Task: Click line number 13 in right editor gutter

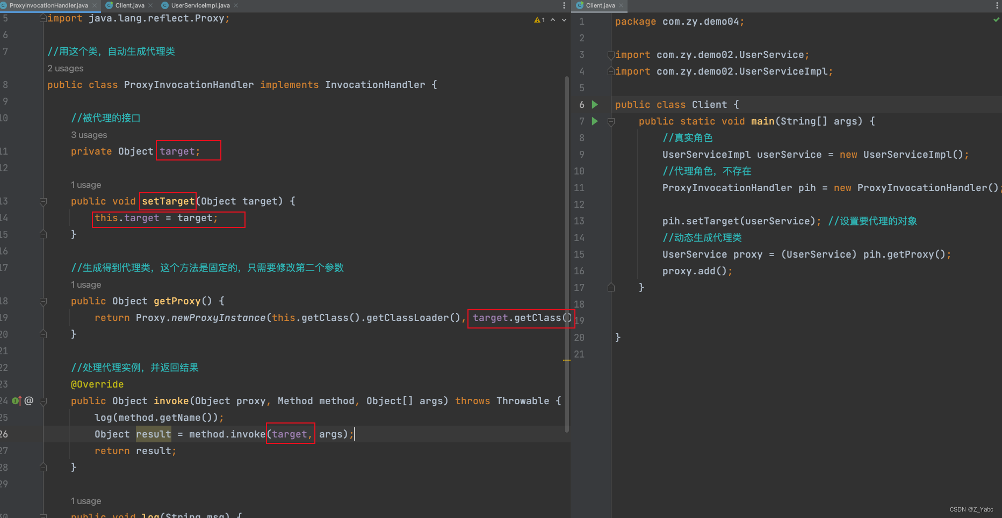Action: pyautogui.click(x=579, y=221)
